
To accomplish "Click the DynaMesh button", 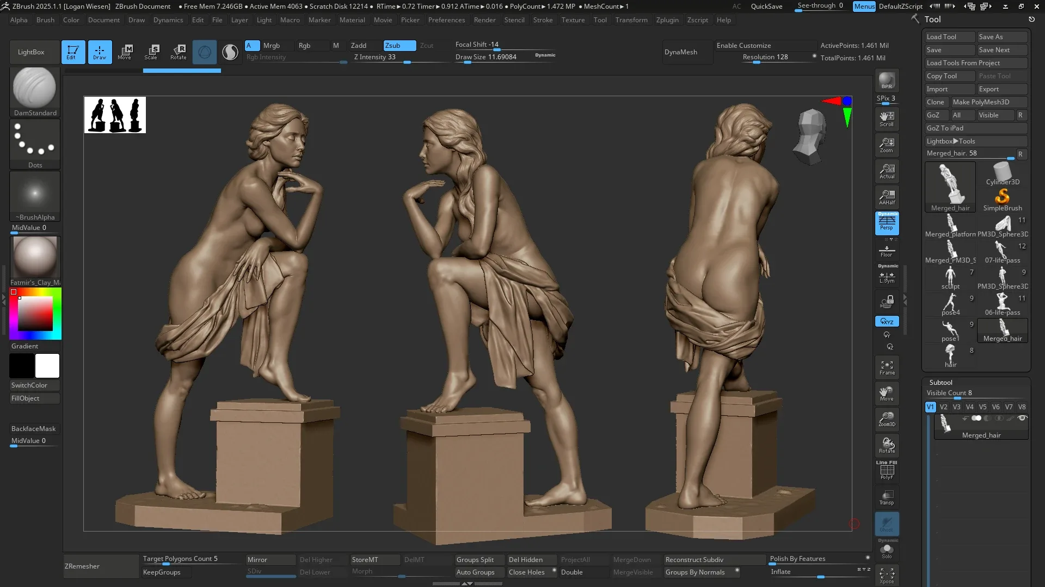I will click(688, 52).
